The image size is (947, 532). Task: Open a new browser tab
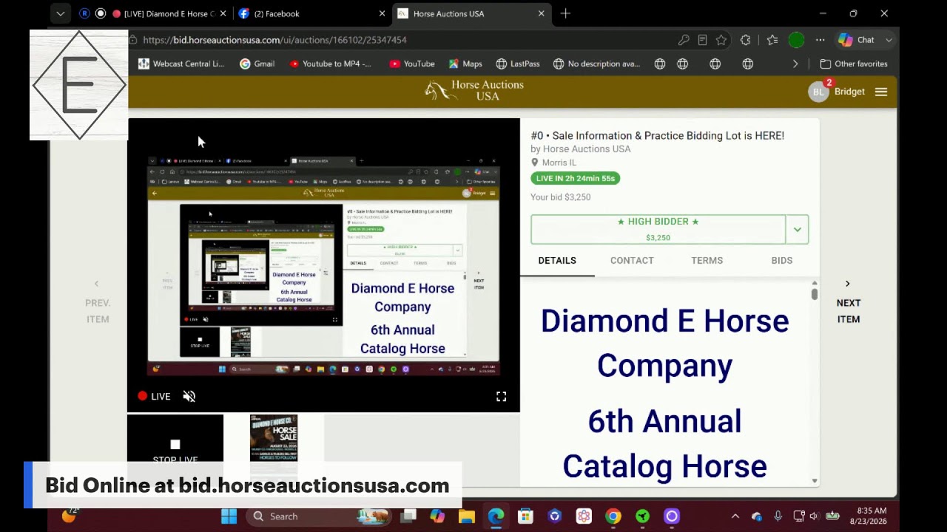pos(565,13)
